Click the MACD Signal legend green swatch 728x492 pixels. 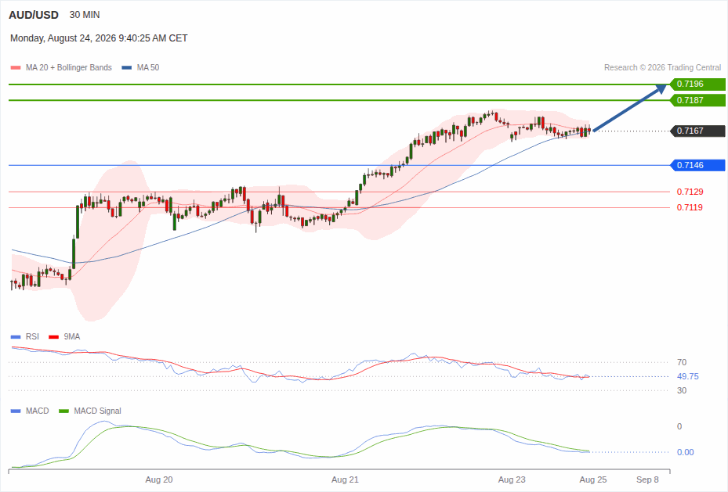coord(63,411)
